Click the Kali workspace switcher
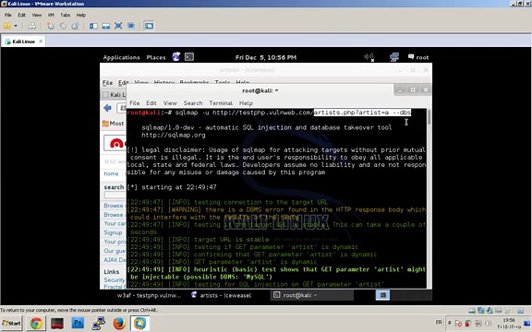 [x=382, y=295]
